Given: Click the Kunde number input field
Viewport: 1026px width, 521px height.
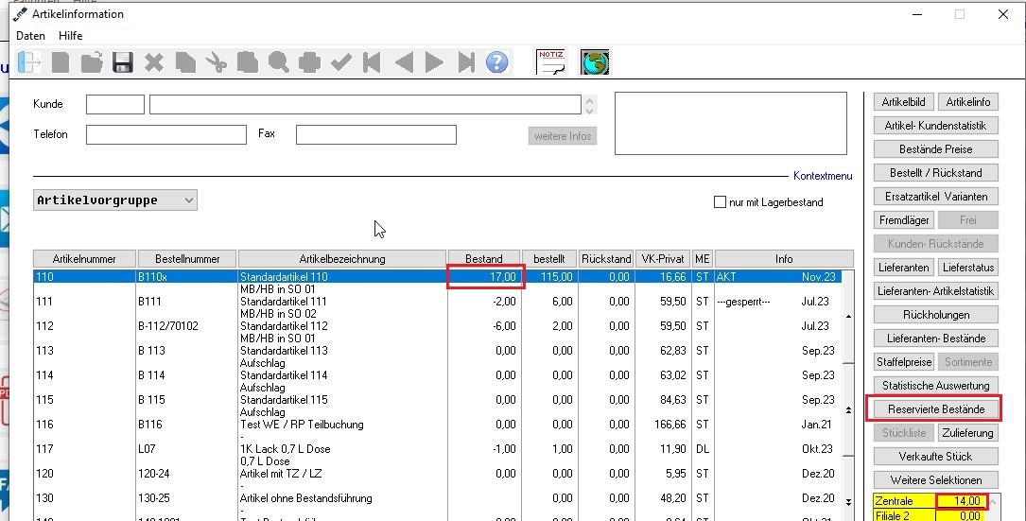Looking at the screenshot, I should click(115, 104).
